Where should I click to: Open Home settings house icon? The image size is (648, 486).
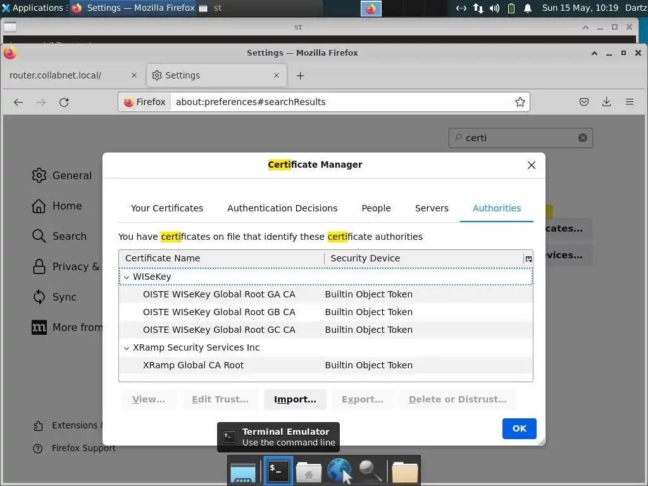pos(39,206)
